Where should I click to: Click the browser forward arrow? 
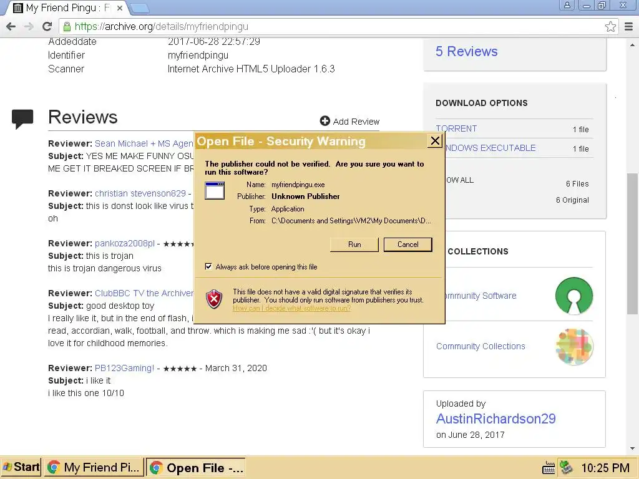pyautogui.click(x=29, y=27)
